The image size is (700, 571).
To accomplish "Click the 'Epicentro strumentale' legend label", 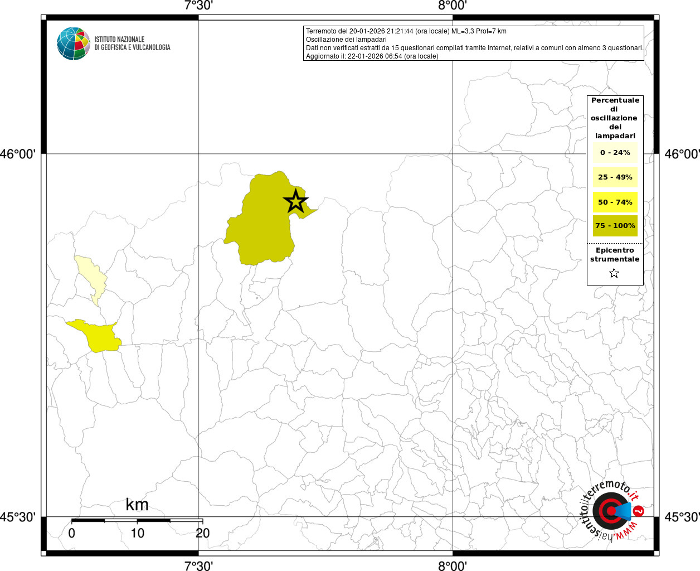I will pyautogui.click(x=615, y=255).
